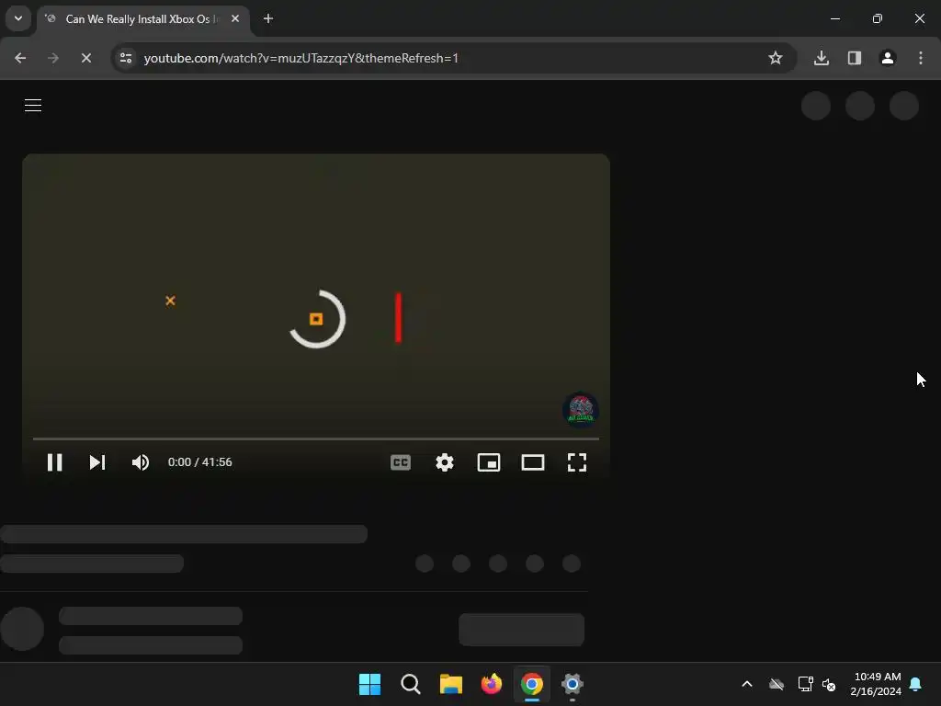Click the OneDrive cloud tray icon
The width and height of the screenshot is (941, 706).
click(777, 684)
